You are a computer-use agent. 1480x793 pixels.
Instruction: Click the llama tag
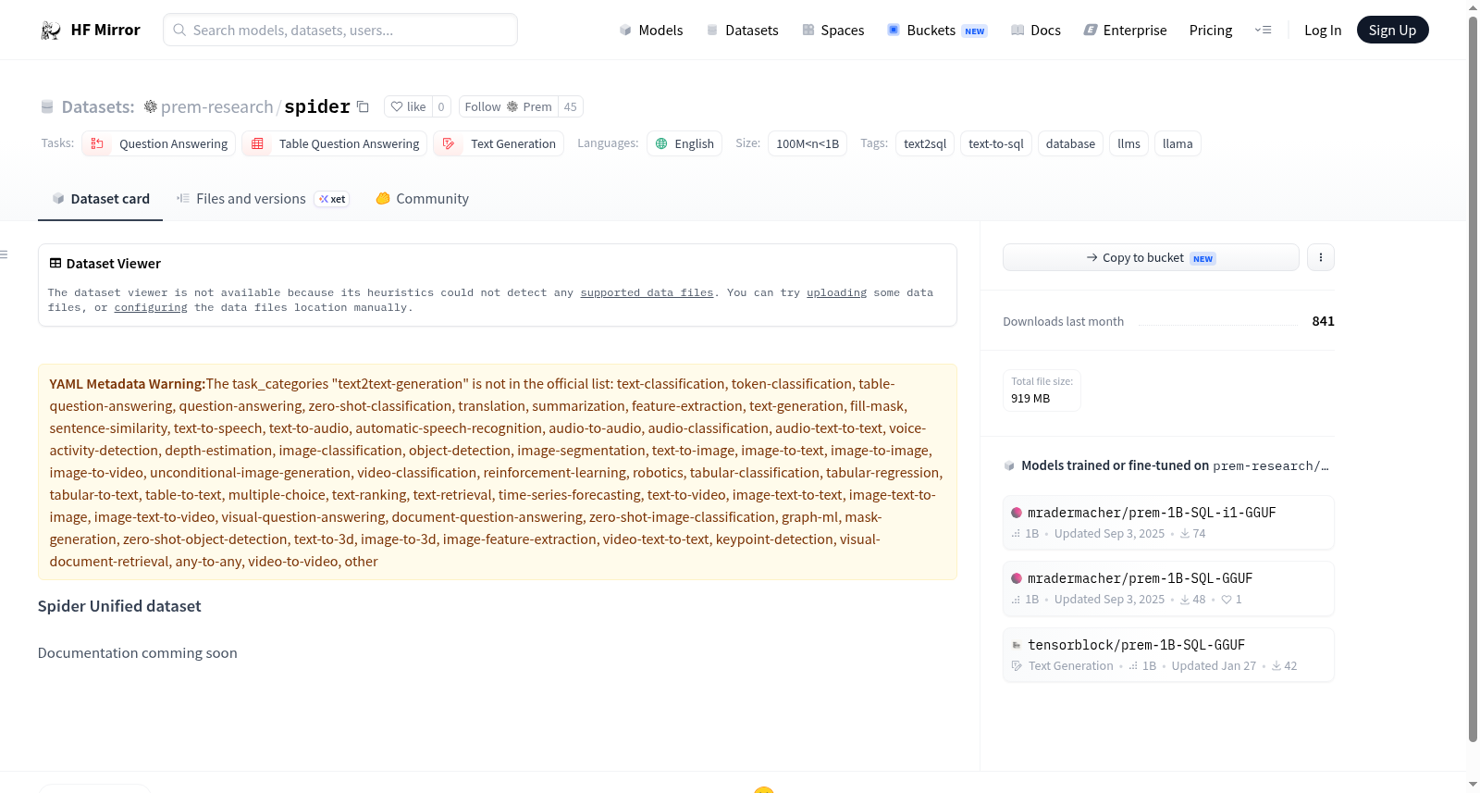click(1178, 143)
